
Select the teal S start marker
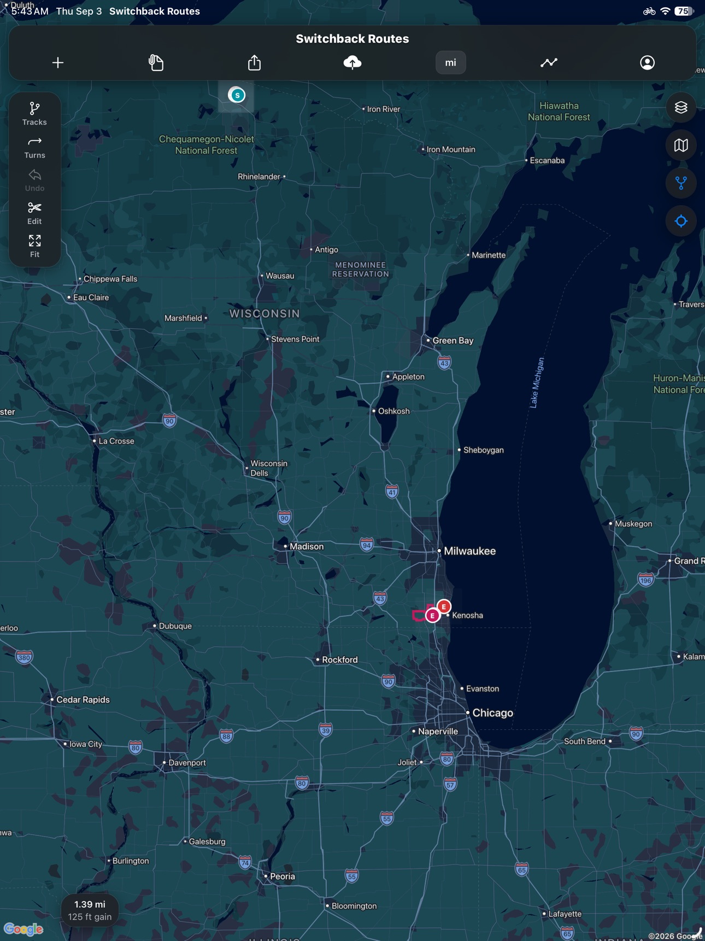coord(237,95)
